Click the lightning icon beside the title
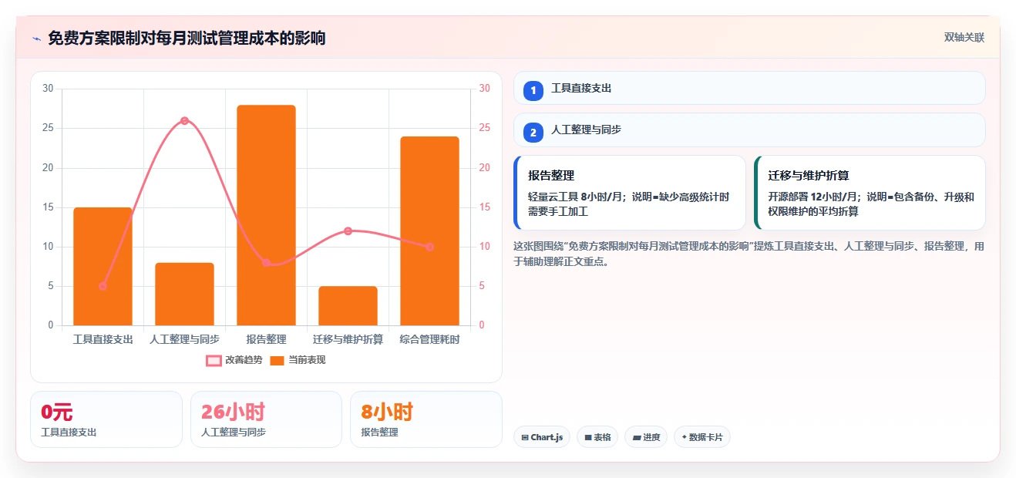Image resolution: width=1016 pixels, height=478 pixels. (x=36, y=38)
